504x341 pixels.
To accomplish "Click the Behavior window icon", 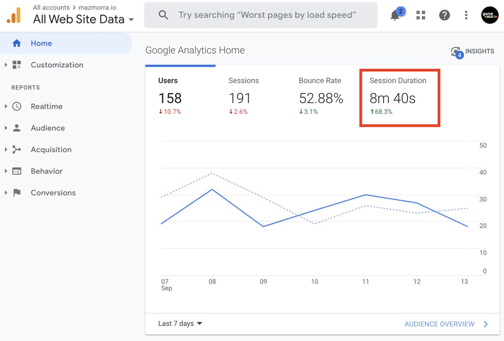I will coord(17,171).
